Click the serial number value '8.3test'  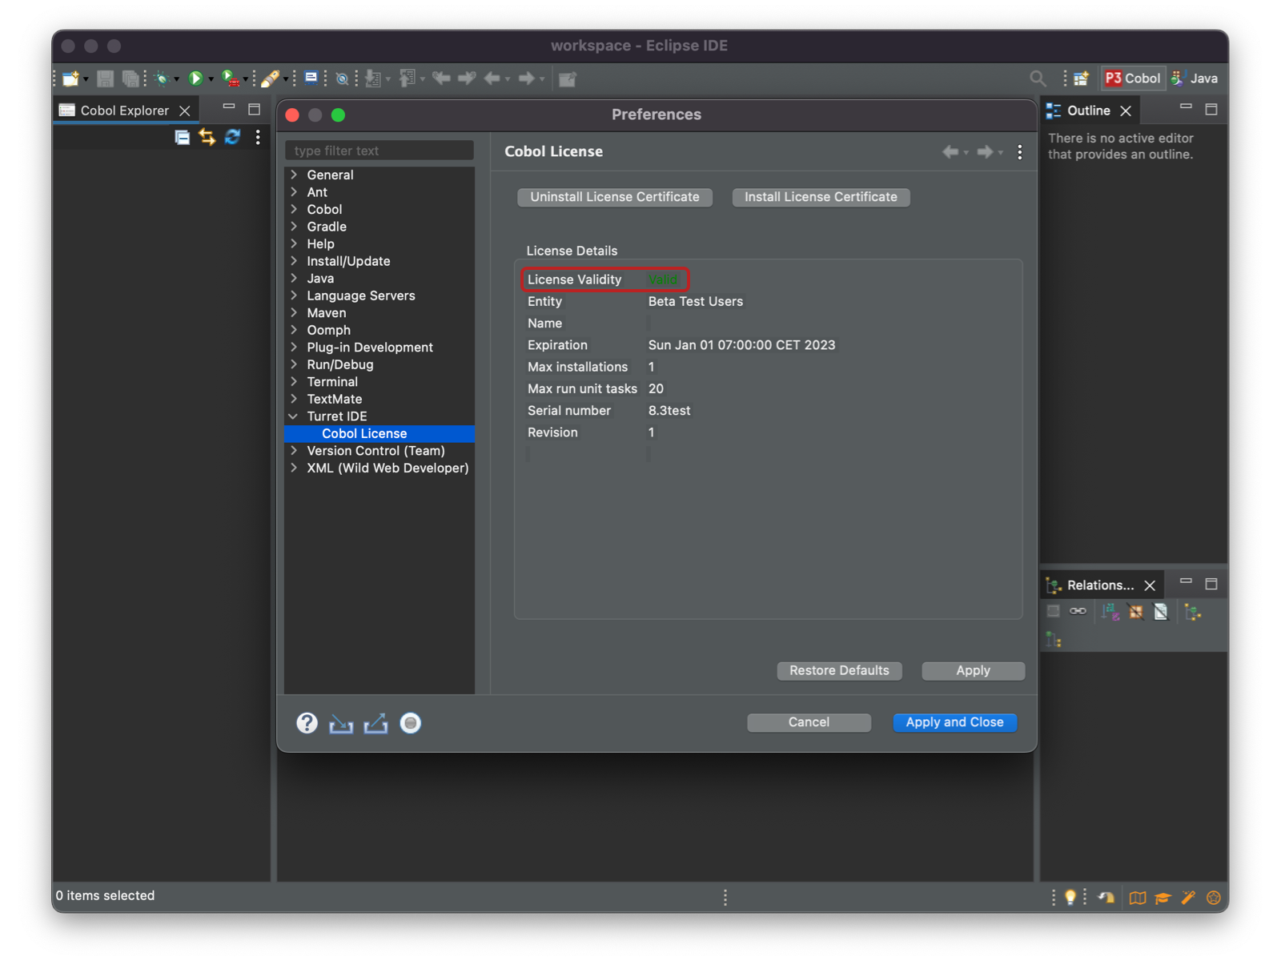pyautogui.click(x=669, y=411)
